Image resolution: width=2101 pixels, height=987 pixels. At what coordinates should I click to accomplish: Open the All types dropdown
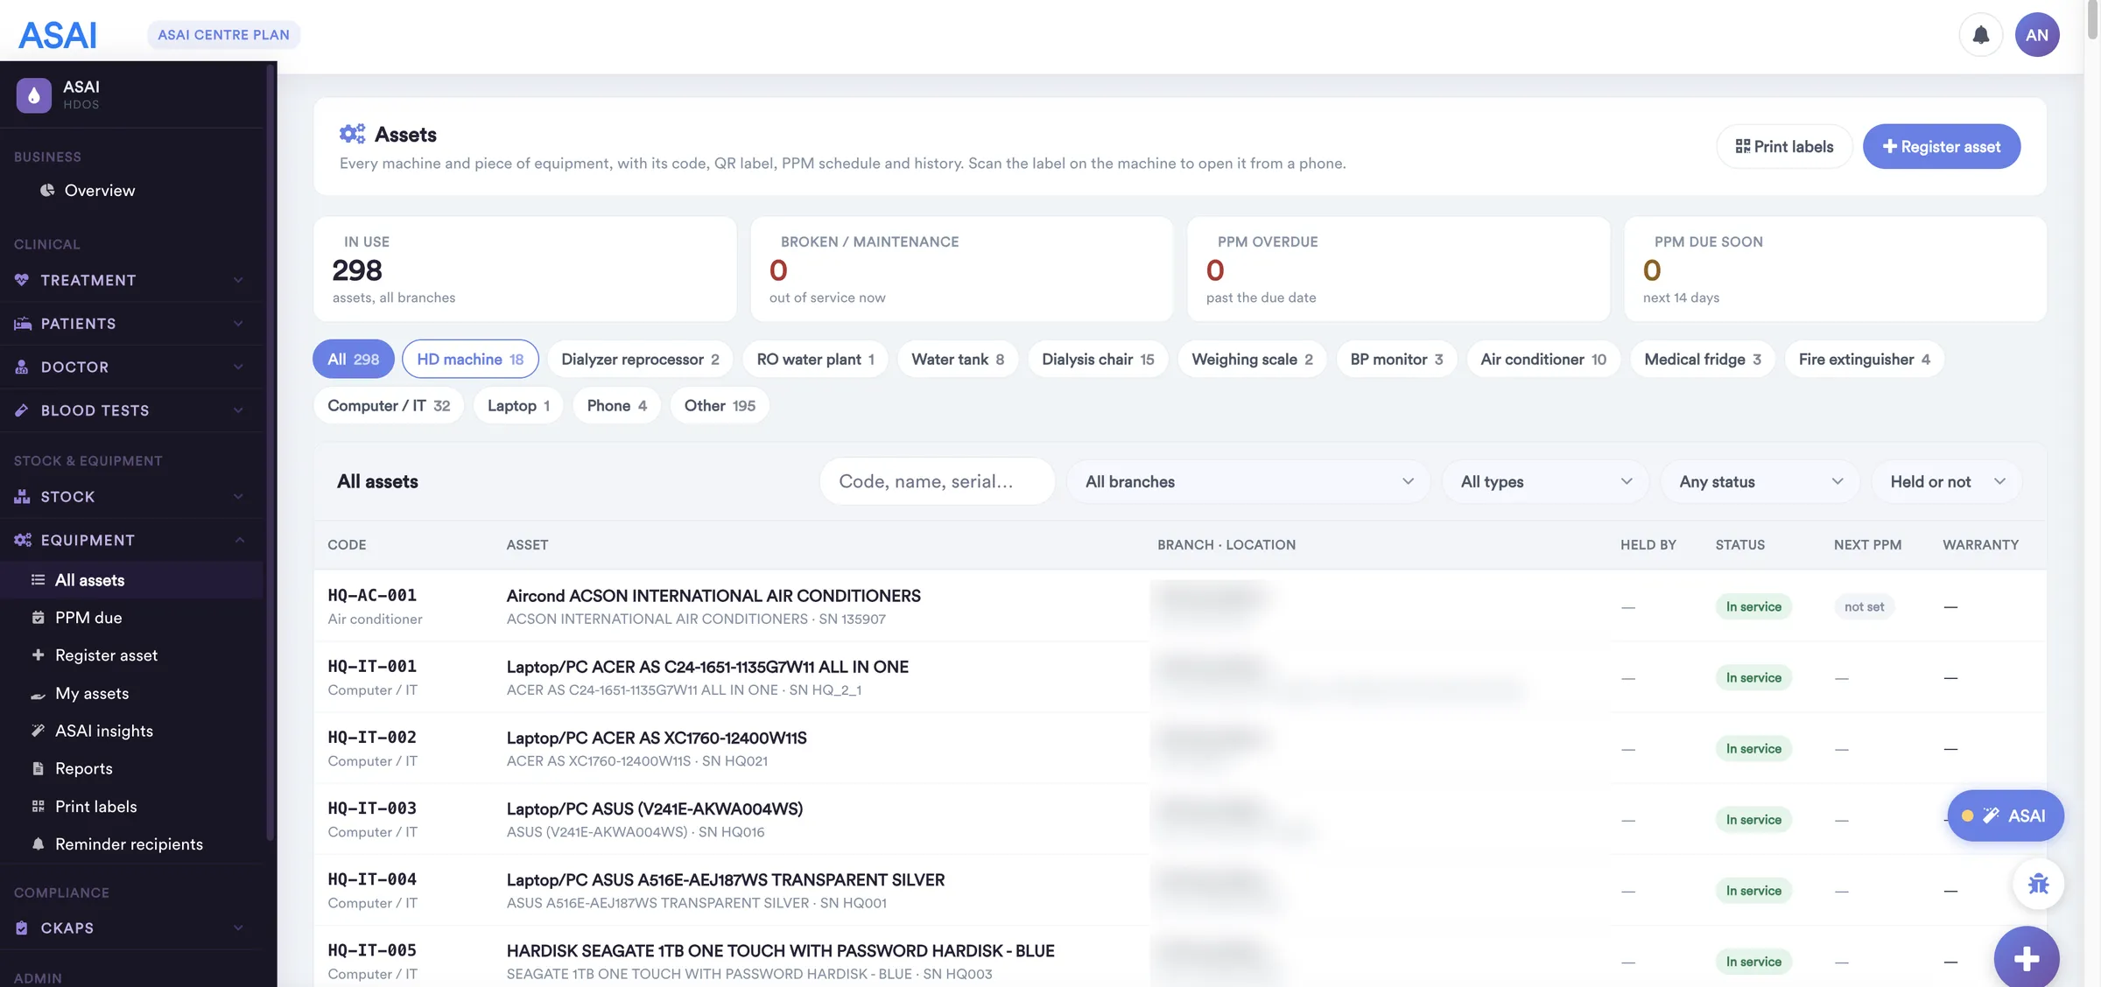click(1546, 481)
